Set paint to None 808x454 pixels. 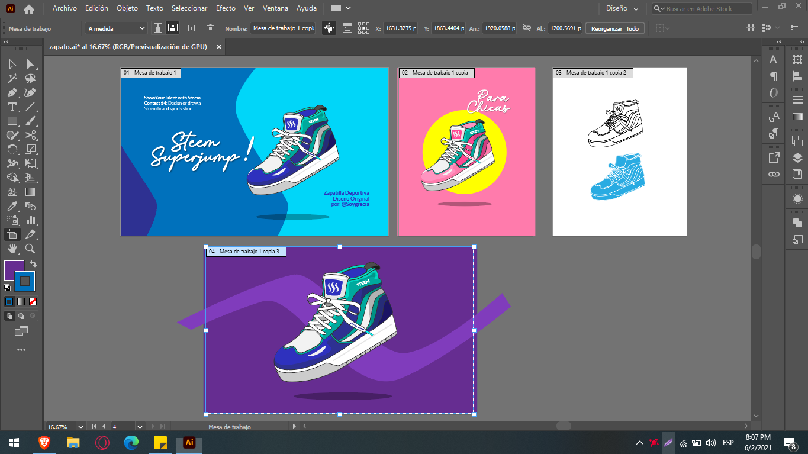tap(33, 301)
